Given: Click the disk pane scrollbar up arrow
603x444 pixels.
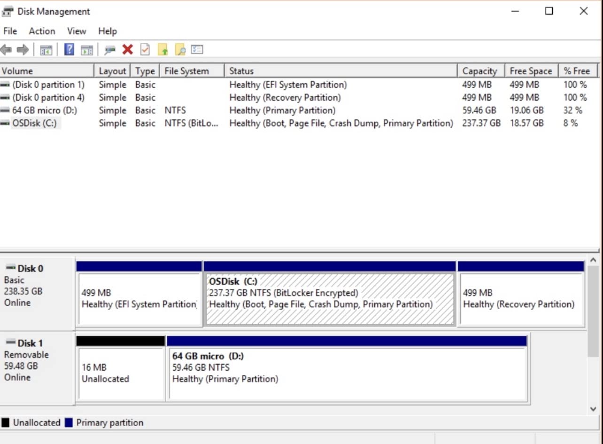Looking at the screenshot, I should coord(593,260).
